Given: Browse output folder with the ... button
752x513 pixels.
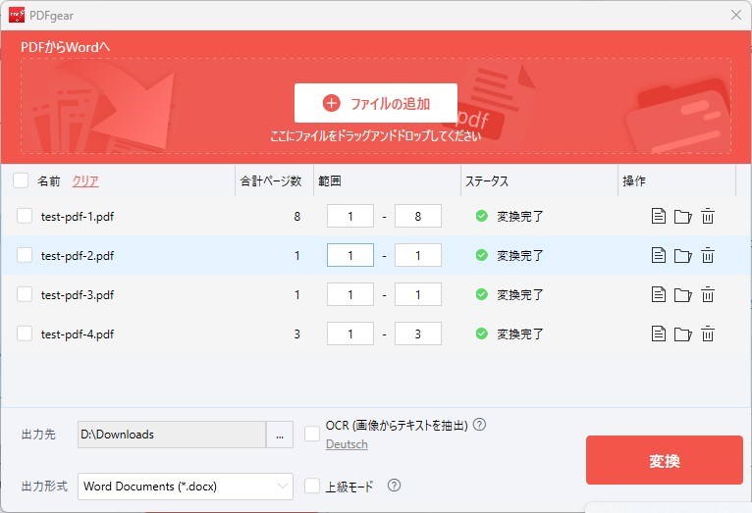Looking at the screenshot, I should click(x=280, y=435).
